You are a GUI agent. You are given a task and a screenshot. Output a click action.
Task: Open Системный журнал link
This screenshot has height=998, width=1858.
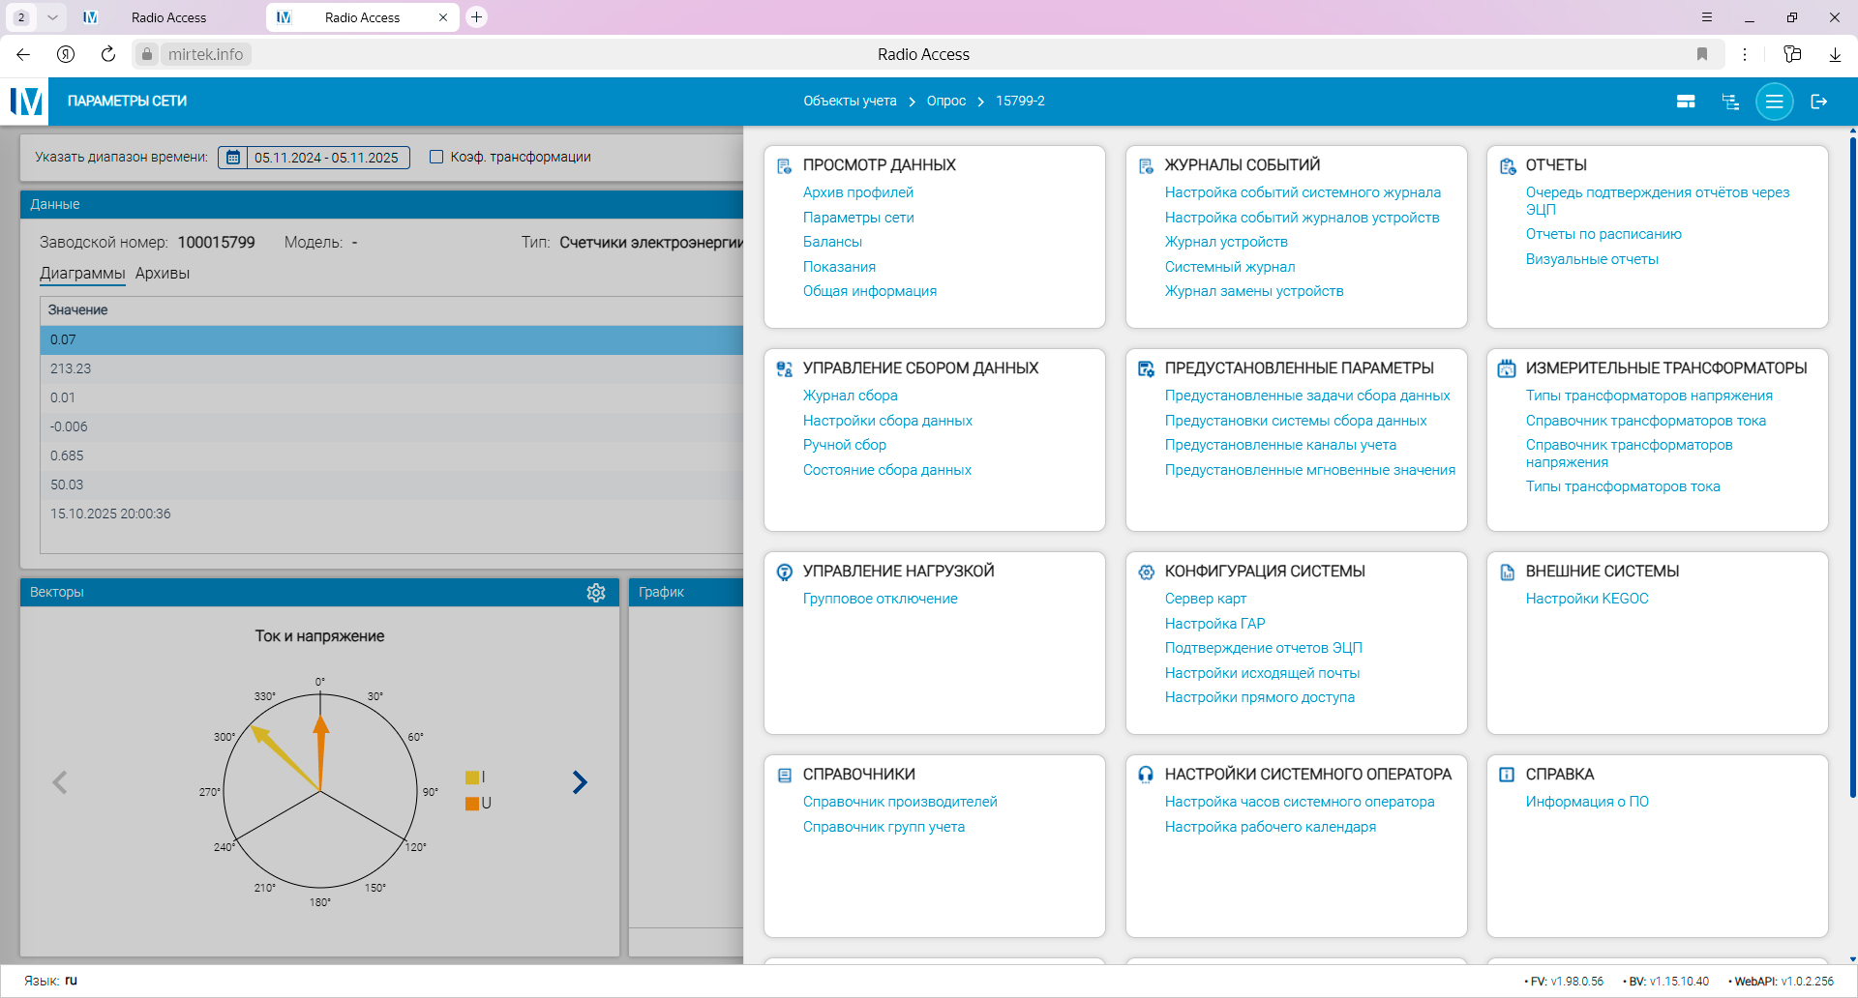tap(1229, 267)
